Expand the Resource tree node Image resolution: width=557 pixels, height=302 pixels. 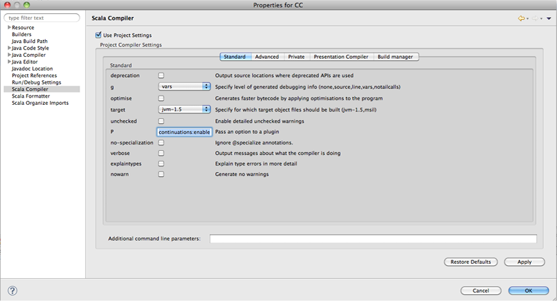click(x=9, y=28)
